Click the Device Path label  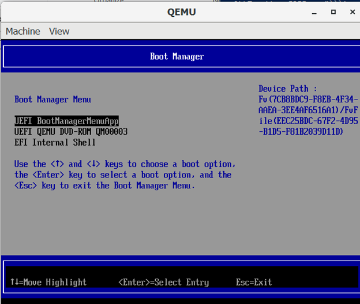pyautogui.click(x=288, y=89)
